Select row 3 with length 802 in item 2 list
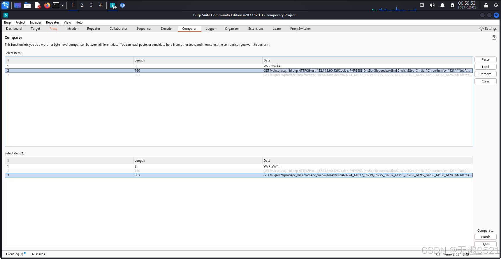 [239, 175]
